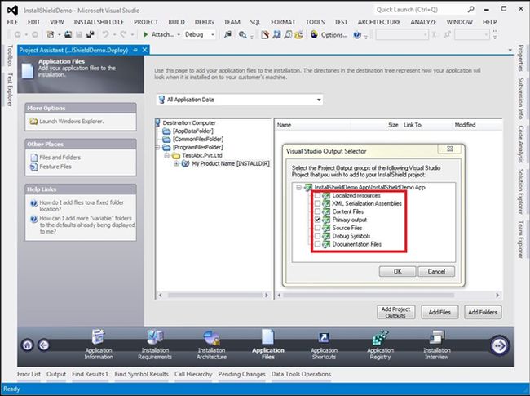Viewport: 530px width, 396px height.
Task: Click the back arrow in assistant bar
Action: (x=43, y=345)
